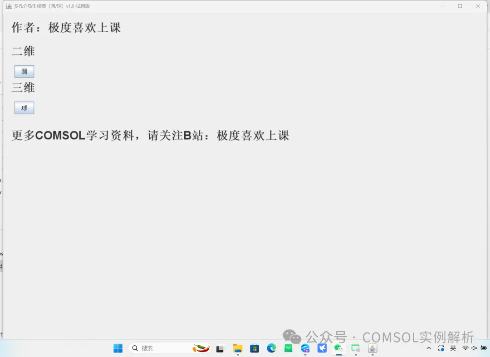Screen dimensions: 490x357
Task: Click the 三维 heading label
Action: point(24,88)
